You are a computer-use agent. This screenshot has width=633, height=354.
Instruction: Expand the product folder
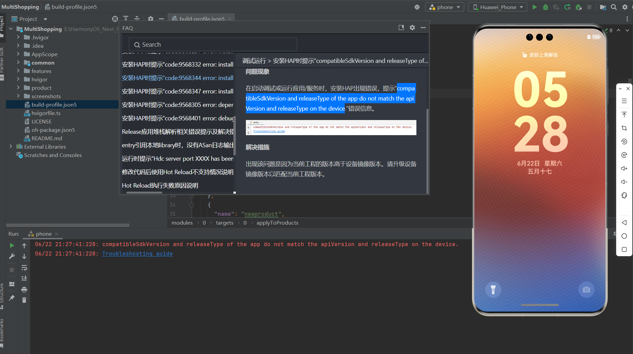coord(18,88)
